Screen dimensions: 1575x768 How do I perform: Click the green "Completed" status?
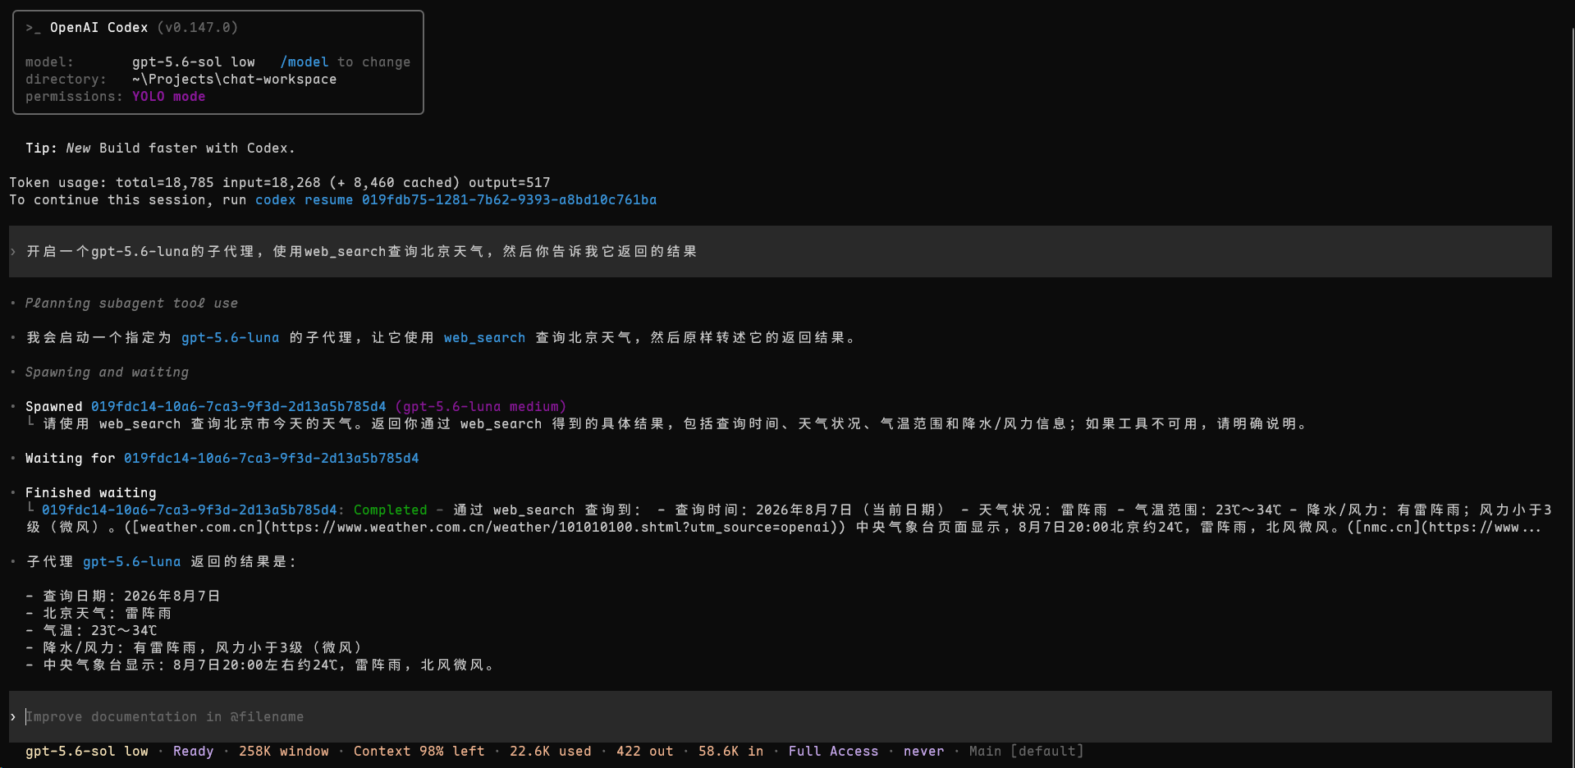pyautogui.click(x=391, y=510)
